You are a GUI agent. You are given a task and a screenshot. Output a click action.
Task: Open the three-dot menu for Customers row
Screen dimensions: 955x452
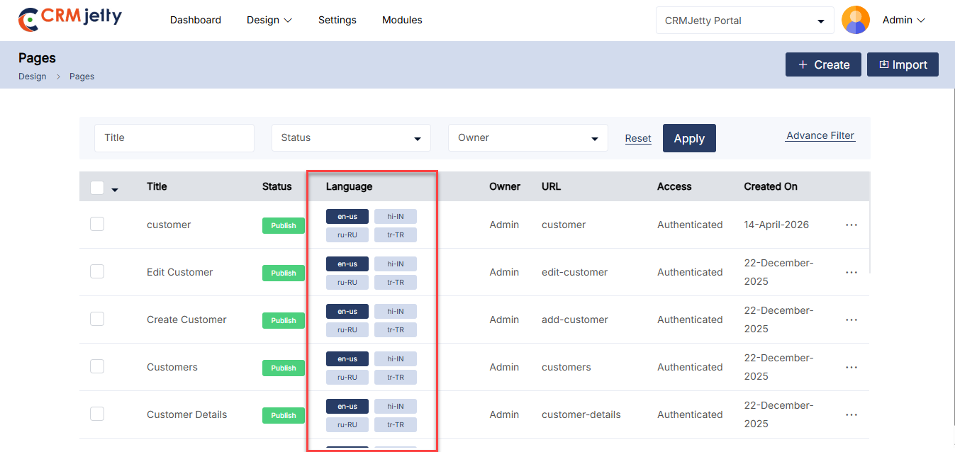point(851,367)
